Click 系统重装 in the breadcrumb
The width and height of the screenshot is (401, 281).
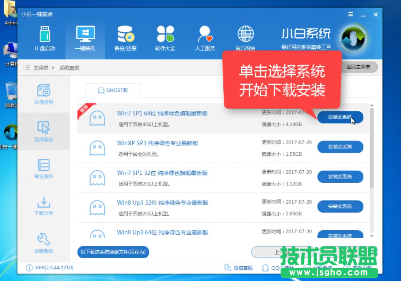pos(69,68)
